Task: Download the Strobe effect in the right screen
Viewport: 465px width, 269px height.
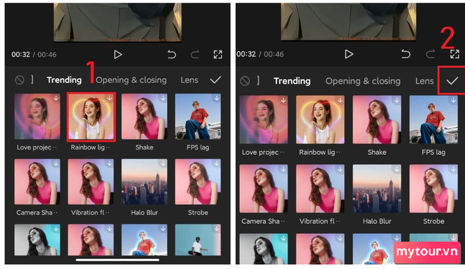Action: [454, 169]
